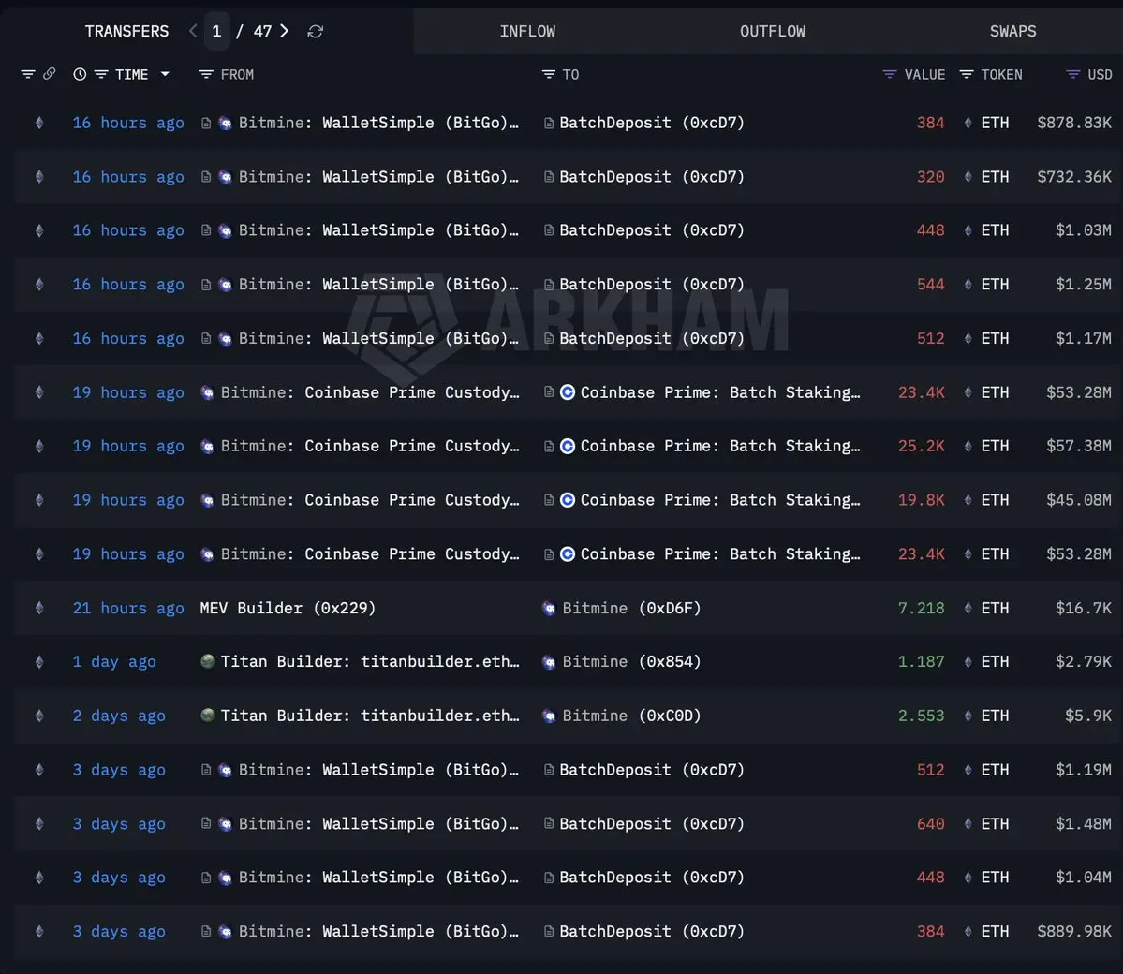Viewport: 1123px width, 974px height.
Task: Click the 25.2K value cell
Action: 921,446
